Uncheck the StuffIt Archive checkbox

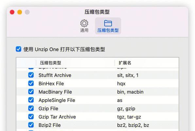(31, 75)
